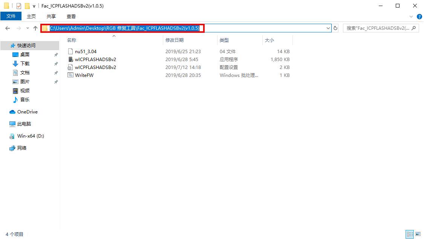Switch to large icons view in status bar

coord(418,234)
